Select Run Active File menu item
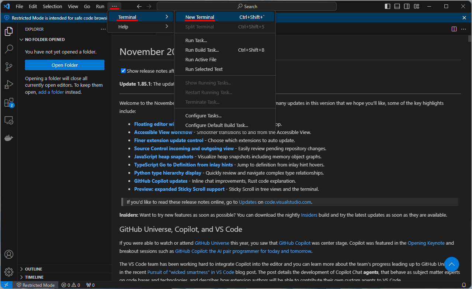This screenshot has height=289, width=472. point(225,59)
